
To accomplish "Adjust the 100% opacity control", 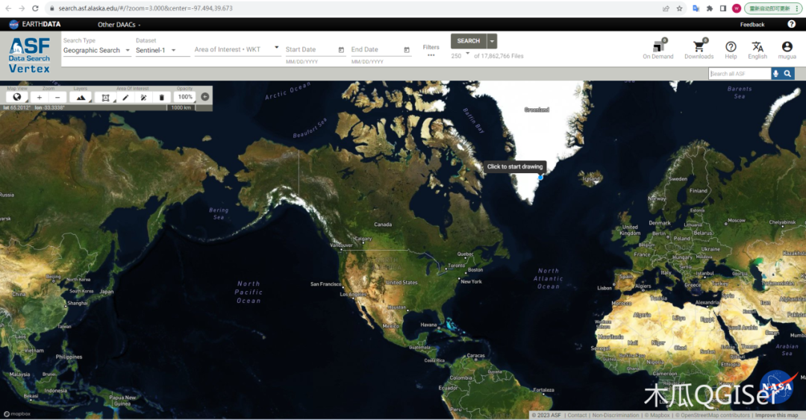I will click(184, 97).
